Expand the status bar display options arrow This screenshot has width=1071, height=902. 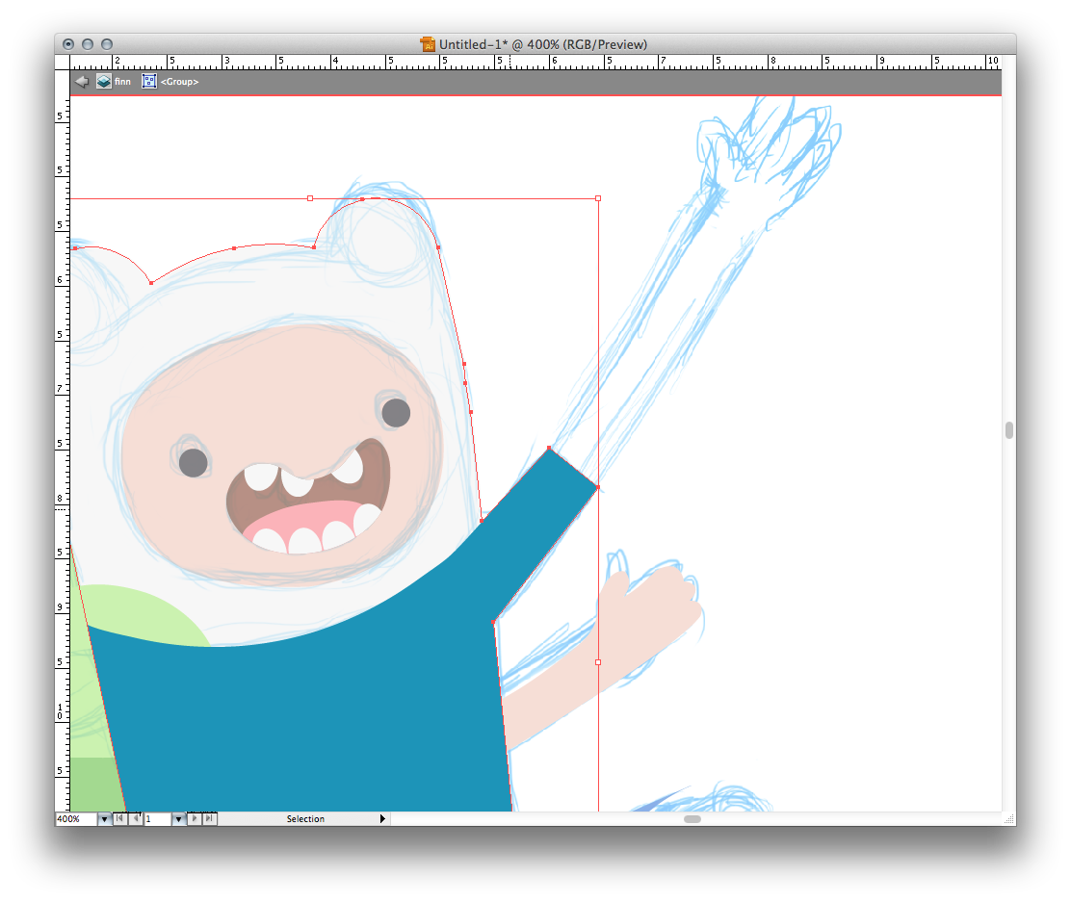382,819
